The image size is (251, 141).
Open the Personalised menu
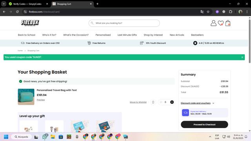(103, 35)
